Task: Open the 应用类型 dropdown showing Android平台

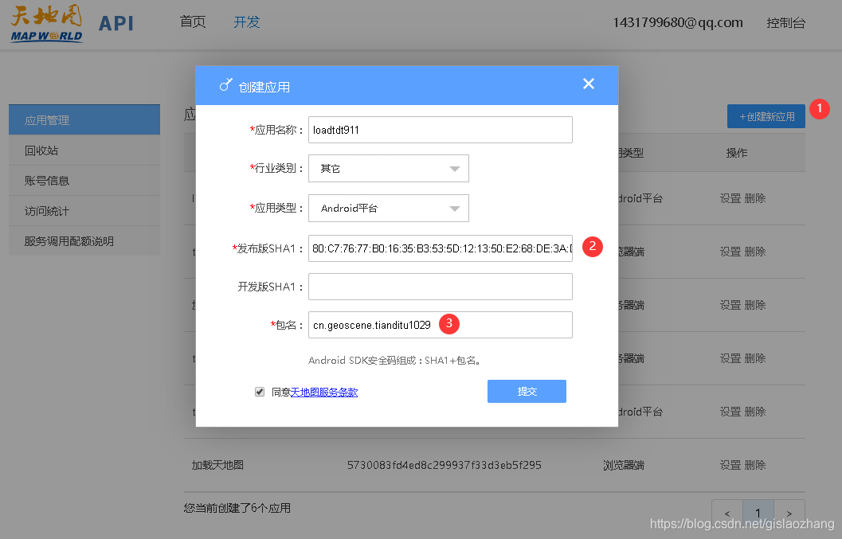Action: point(389,209)
